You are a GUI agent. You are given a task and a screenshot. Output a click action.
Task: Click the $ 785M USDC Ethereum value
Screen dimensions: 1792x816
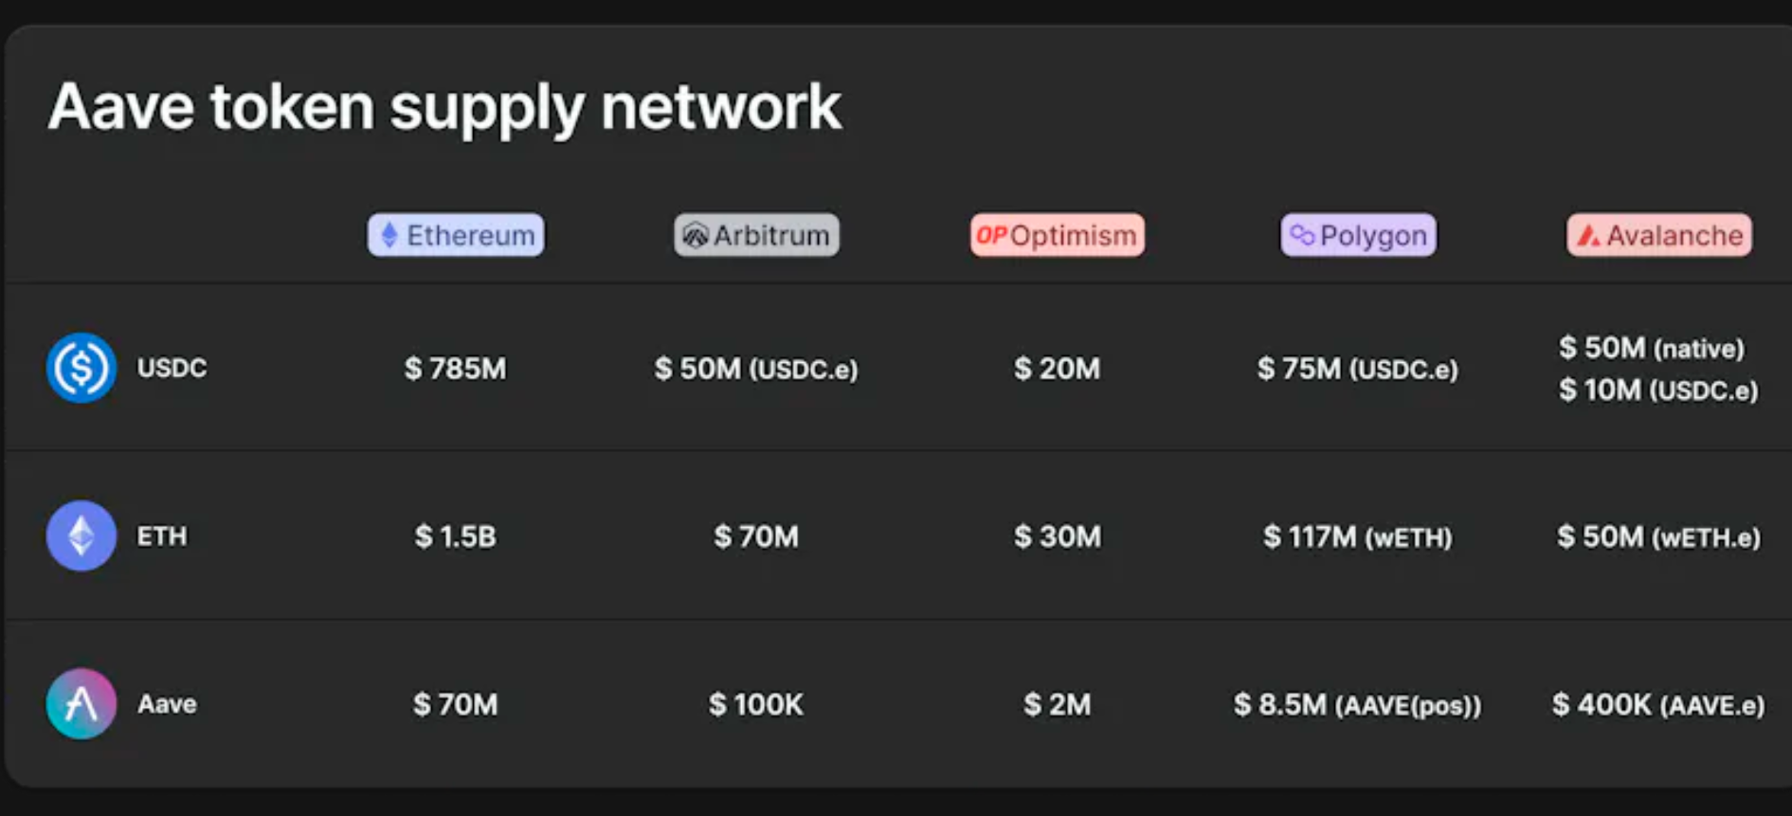pos(456,368)
